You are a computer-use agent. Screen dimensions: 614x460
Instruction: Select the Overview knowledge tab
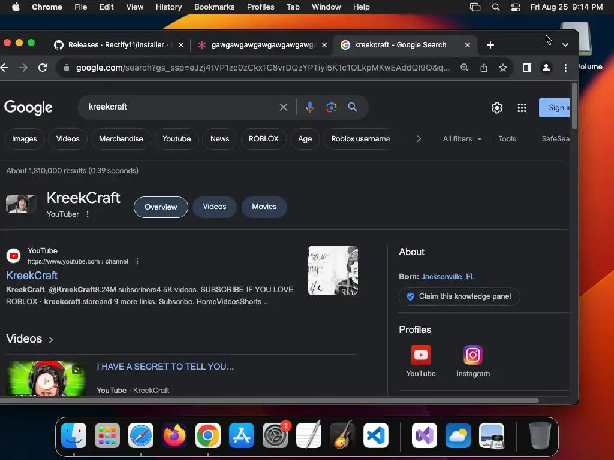coord(161,207)
